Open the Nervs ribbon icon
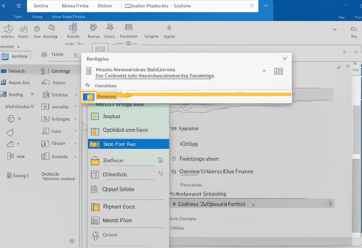The height and width of the screenshot is (248, 362). tap(93, 31)
